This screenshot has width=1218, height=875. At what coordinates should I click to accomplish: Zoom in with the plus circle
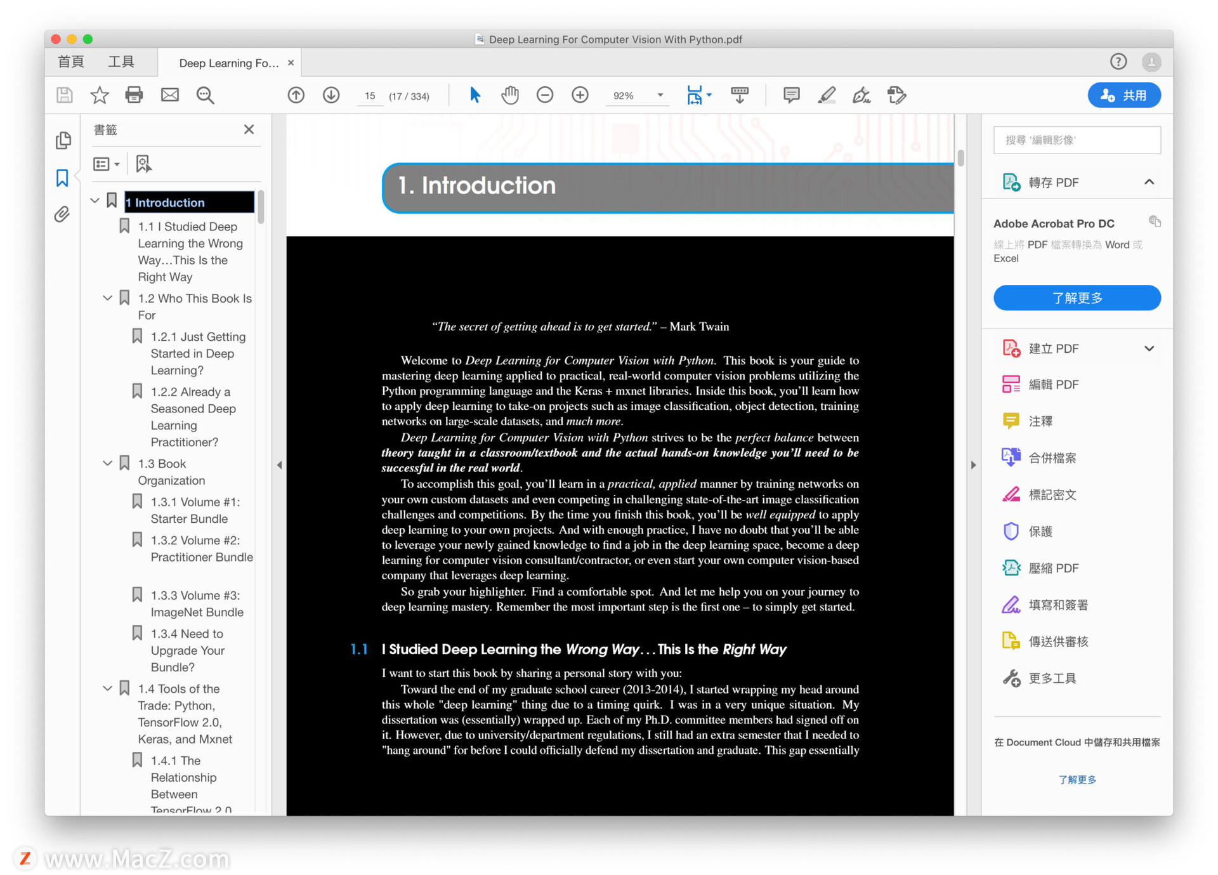[580, 95]
